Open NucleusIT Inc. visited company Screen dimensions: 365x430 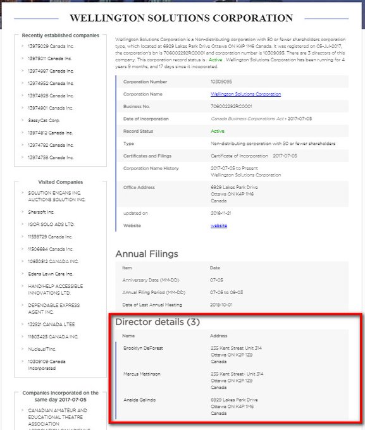point(42,349)
